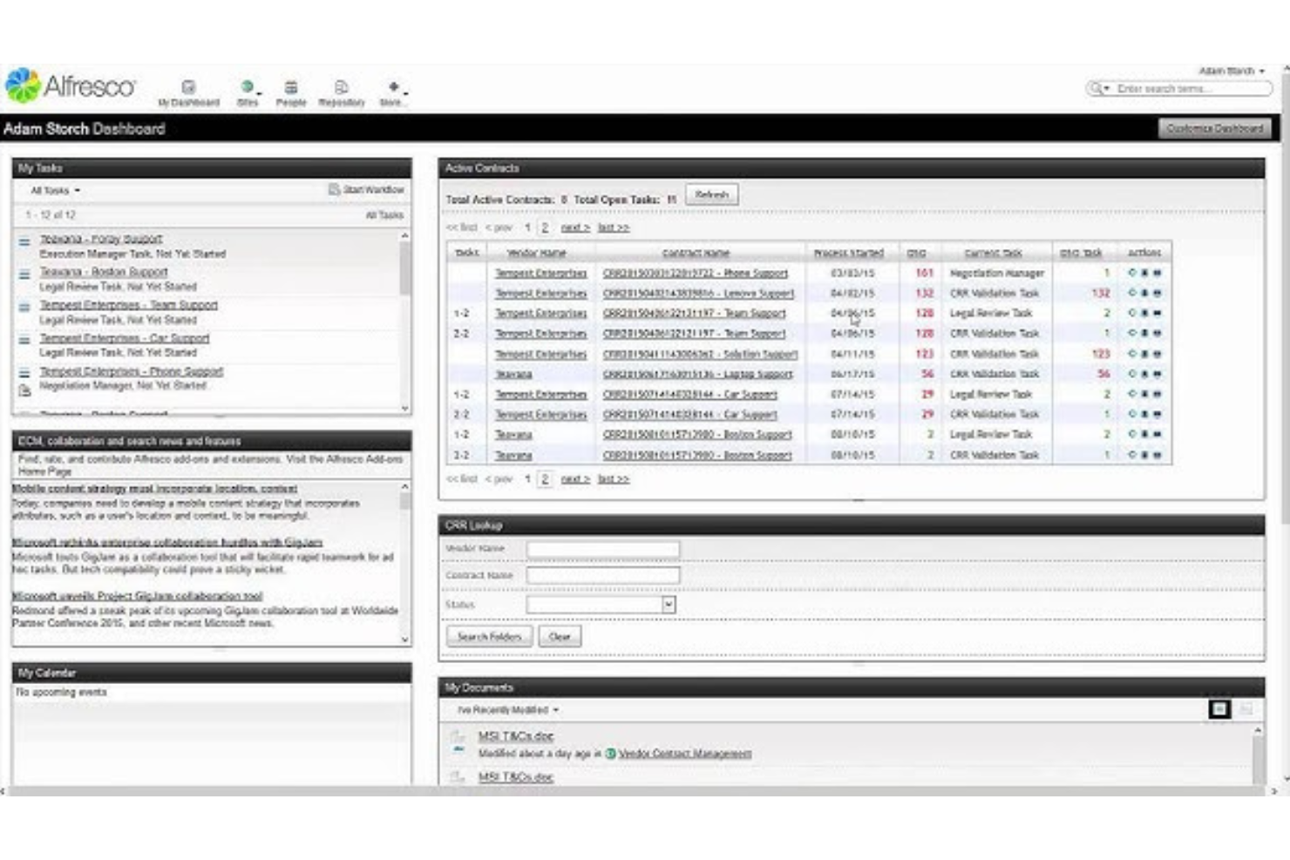The height and width of the screenshot is (860, 1290).
Task: Click first action icon in Phone Support contract row
Action: [1132, 273]
